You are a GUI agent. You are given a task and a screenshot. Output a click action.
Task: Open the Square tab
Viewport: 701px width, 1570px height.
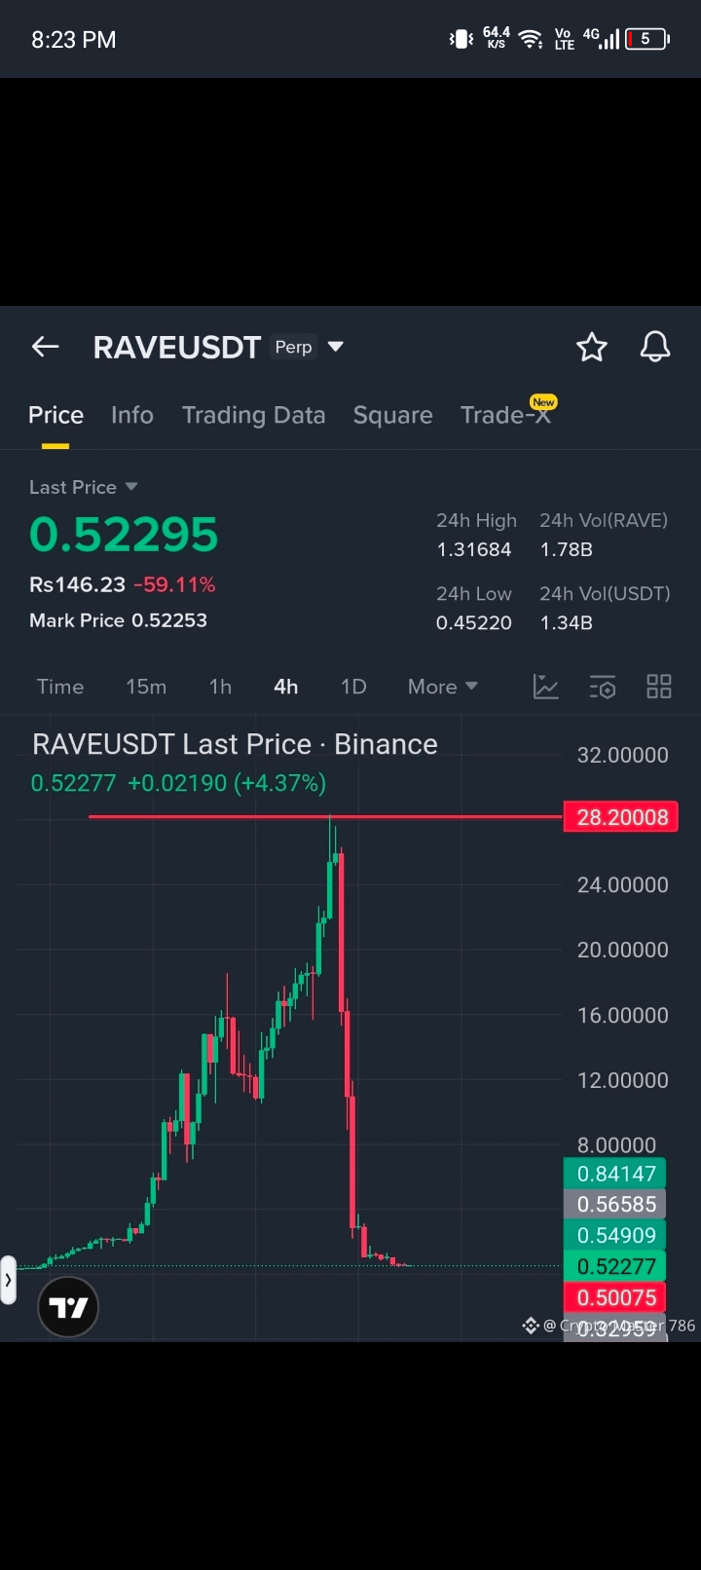point(392,415)
